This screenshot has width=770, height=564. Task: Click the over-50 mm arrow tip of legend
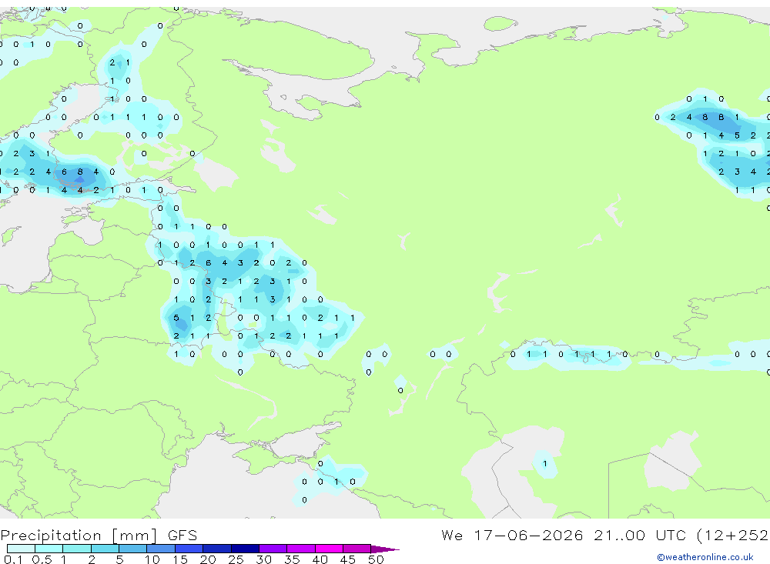385,549
